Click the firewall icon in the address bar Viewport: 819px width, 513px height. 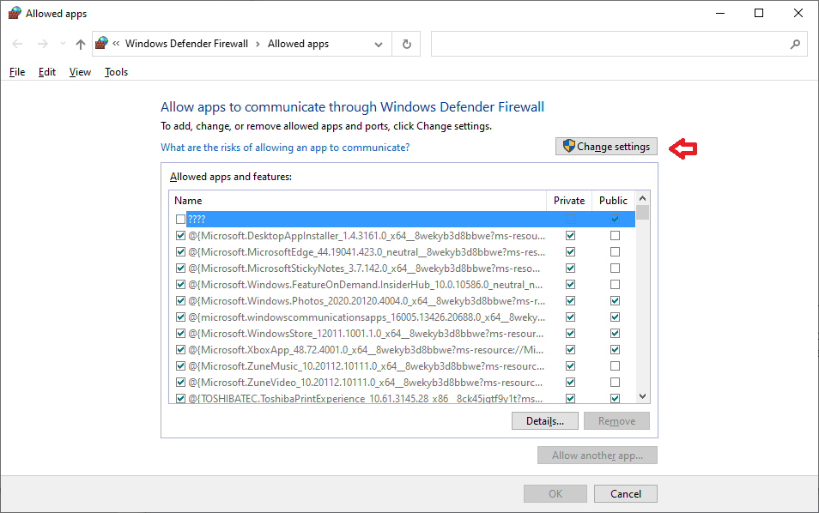coord(102,43)
